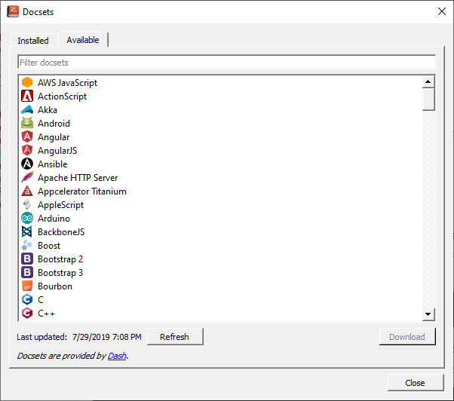The image size is (454, 401).
Task: Choose the 'Arduino' list entry
Action: point(54,219)
